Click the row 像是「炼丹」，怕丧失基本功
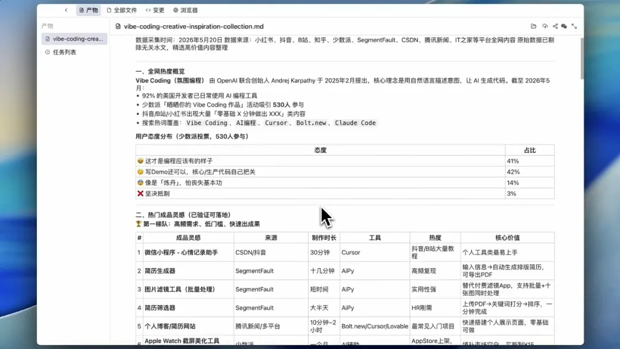The width and height of the screenshot is (620, 349). [x=345, y=183]
